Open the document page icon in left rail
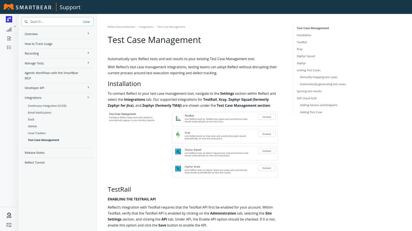This screenshot has height=231, width=412. pyautogui.click(x=9, y=38)
